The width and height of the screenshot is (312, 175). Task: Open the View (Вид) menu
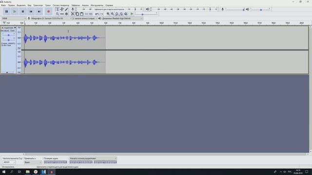29,5
